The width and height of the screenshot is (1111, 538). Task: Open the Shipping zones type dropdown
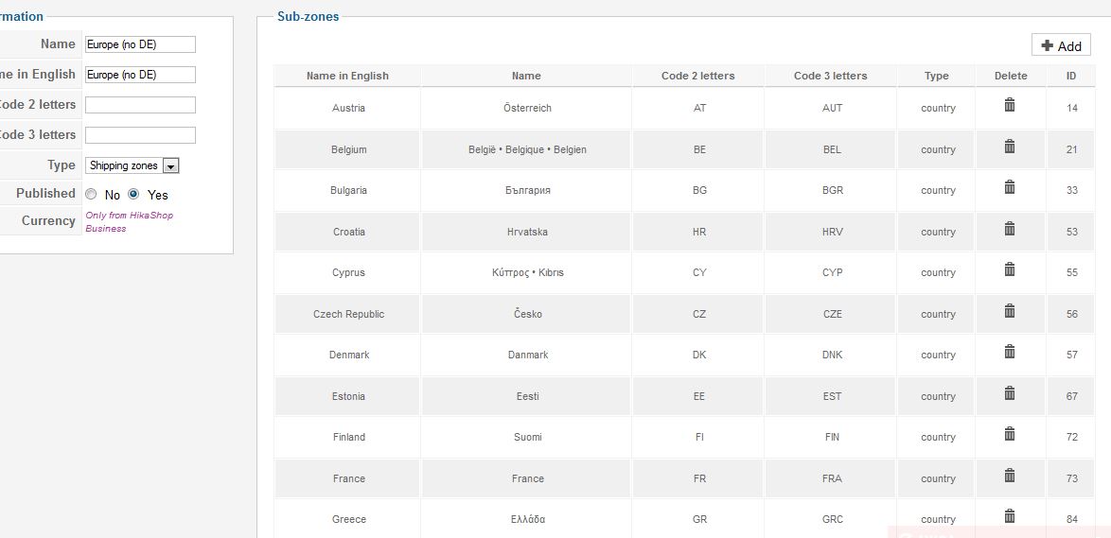(x=132, y=165)
